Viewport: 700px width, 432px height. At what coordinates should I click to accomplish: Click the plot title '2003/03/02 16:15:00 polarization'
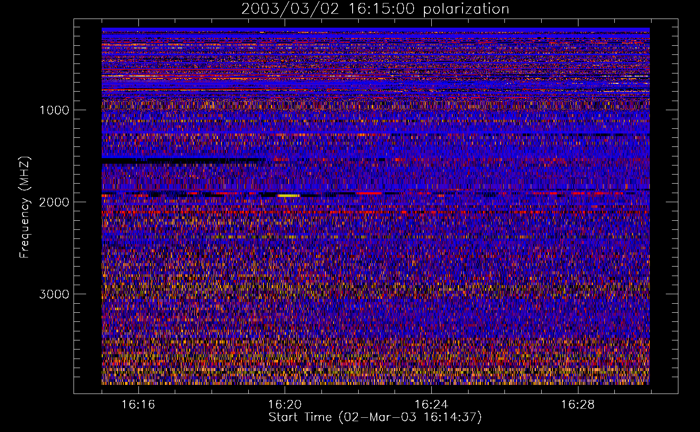[375, 9]
